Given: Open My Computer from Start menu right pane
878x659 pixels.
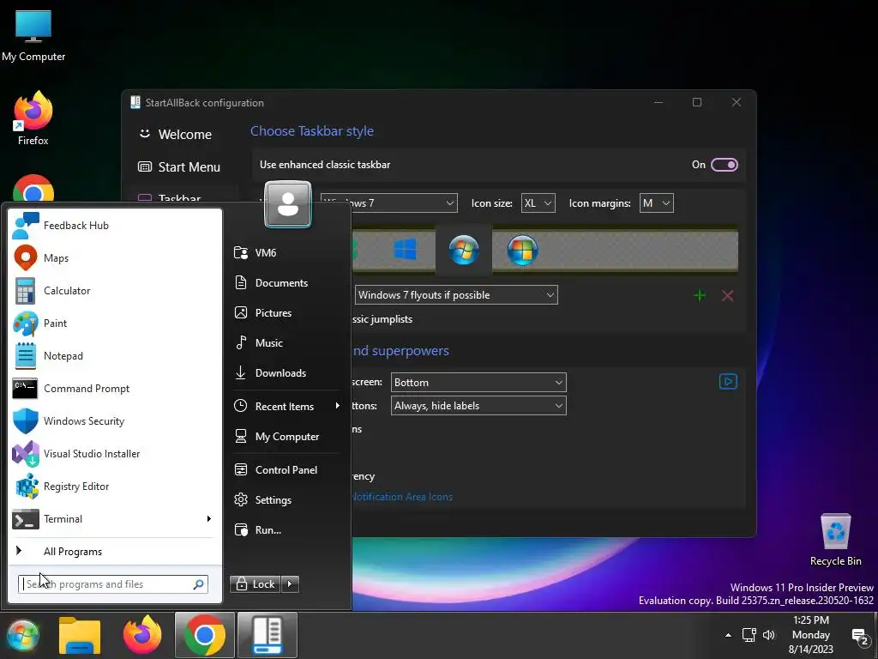Looking at the screenshot, I should [287, 437].
